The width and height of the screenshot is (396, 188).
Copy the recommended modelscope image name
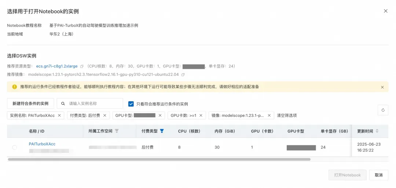point(183,75)
